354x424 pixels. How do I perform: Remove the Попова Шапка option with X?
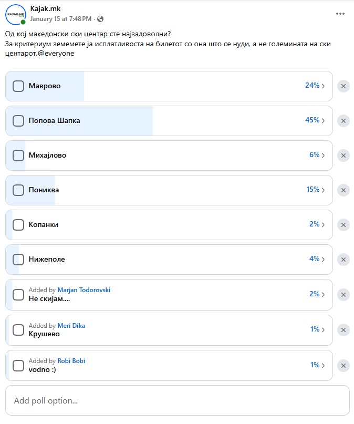[343, 121]
